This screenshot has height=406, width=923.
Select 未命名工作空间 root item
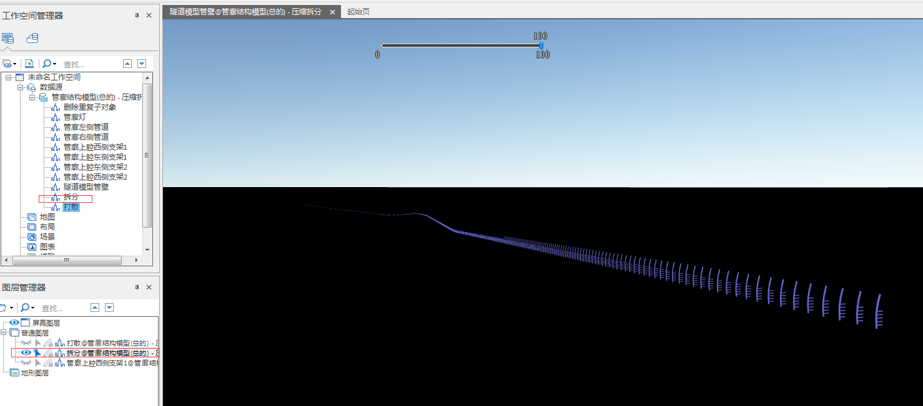pyautogui.click(x=54, y=77)
